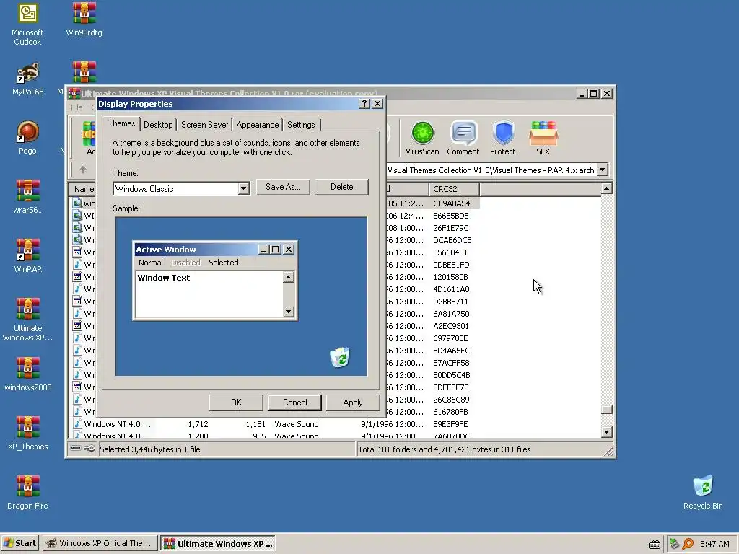Image resolution: width=739 pixels, height=554 pixels.
Task: Select the Dragon Fire archive icon
Action: tap(27, 493)
